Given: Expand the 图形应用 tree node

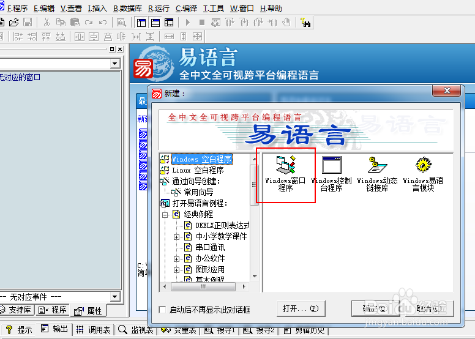Looking at the screenshot, I should click(x=177, y=270).
